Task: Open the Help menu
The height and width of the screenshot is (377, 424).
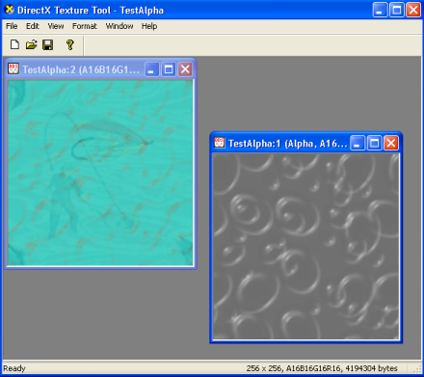Action: click(x=149, y=26)
